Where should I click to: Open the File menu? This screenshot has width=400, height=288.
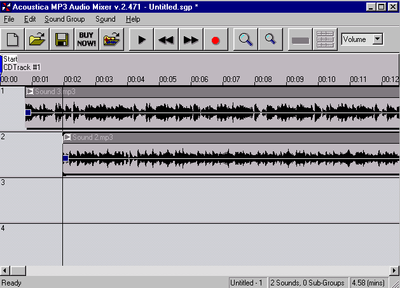(9, 19)
